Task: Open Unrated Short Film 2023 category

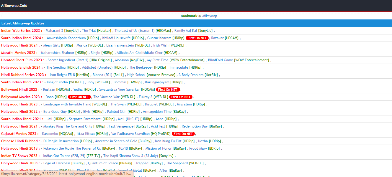Action: coord(23,60)
